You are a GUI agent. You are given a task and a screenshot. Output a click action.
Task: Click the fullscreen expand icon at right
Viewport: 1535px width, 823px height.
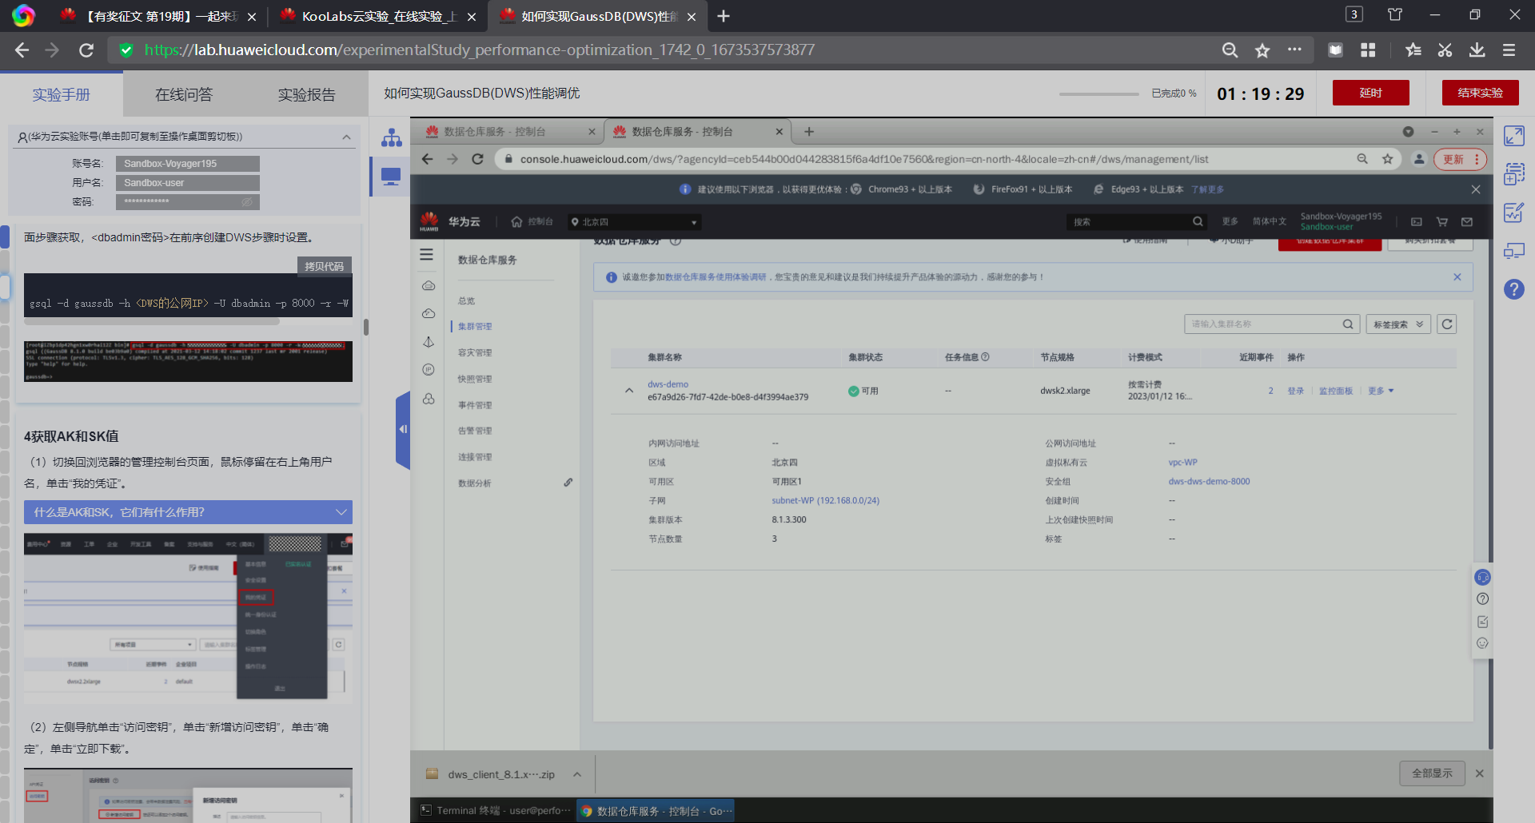tap(1514, 136)
